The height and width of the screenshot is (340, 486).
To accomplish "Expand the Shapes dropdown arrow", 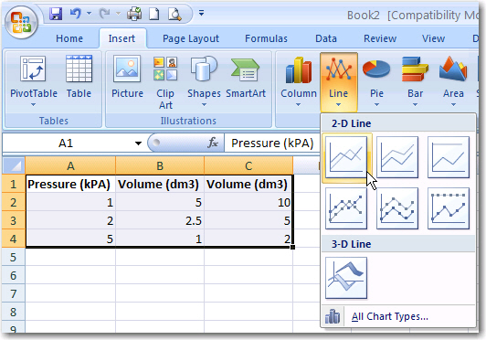I will point(204,105).
